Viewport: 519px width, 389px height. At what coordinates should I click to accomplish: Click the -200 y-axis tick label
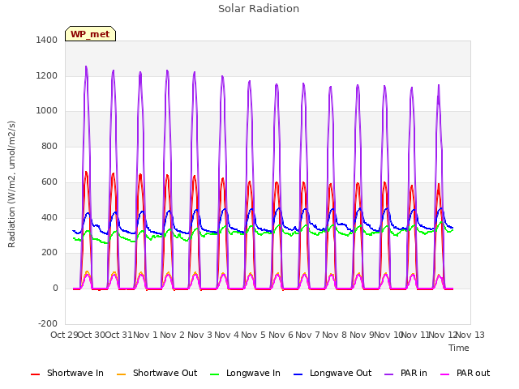point(48,323)
